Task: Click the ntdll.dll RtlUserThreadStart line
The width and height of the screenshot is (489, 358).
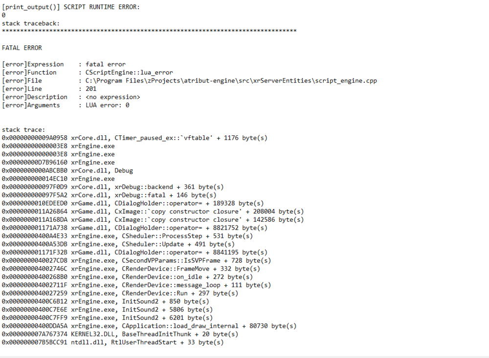Action: click(112, 342)
